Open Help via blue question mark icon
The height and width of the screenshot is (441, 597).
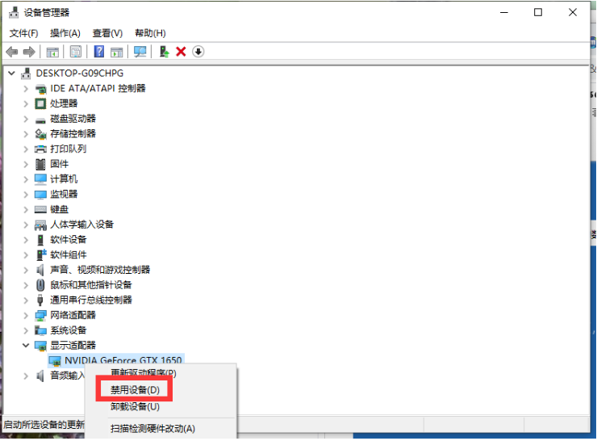tap(99, 52)
